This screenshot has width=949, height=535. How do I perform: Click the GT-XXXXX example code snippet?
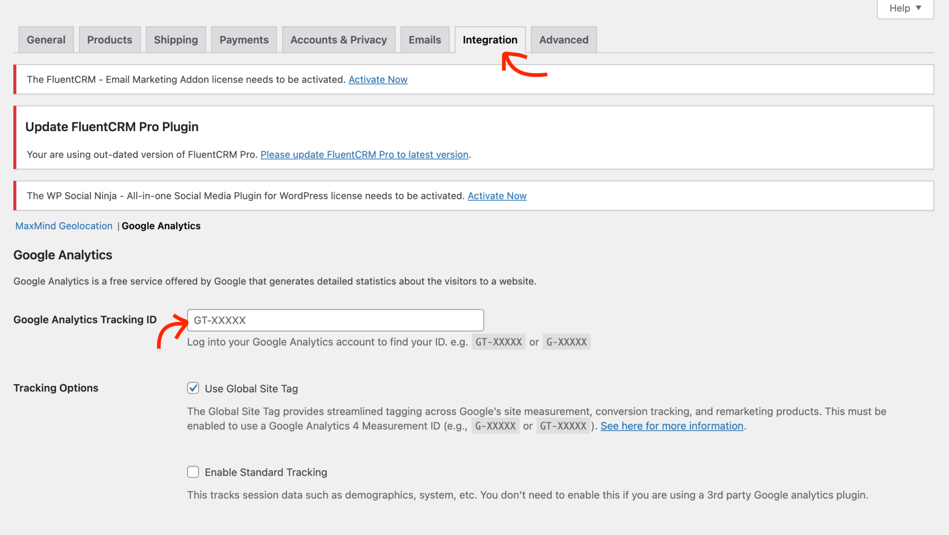[x=498, y=342]
